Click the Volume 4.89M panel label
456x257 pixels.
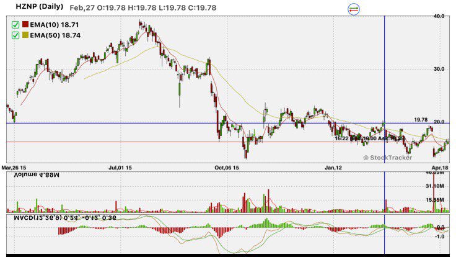tap(37, 175)
